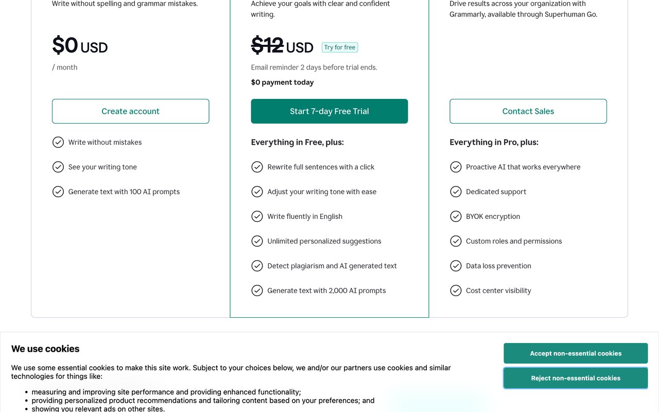This screenshot has height=412, width=659.
Task: Click the Create account button
Action: tap(131, 111)
